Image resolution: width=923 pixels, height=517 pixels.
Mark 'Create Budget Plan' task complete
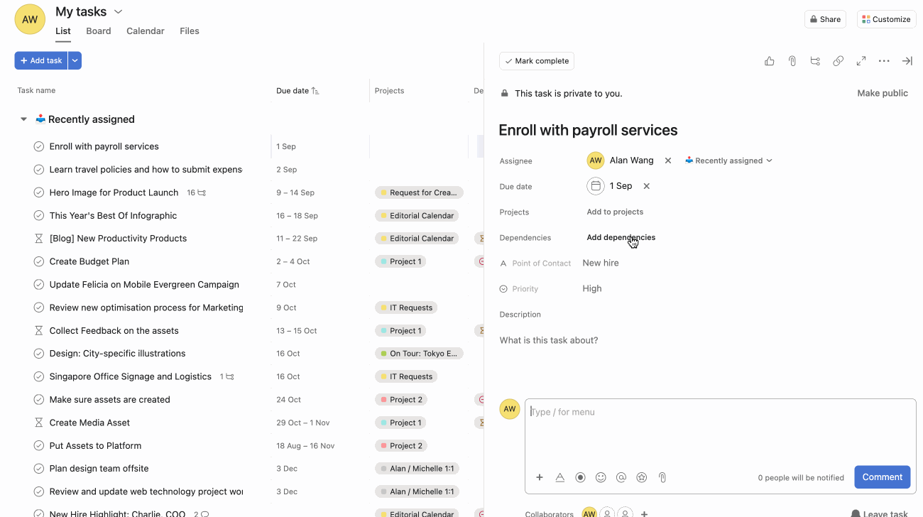pyautogui.click(x=39, y=261)
